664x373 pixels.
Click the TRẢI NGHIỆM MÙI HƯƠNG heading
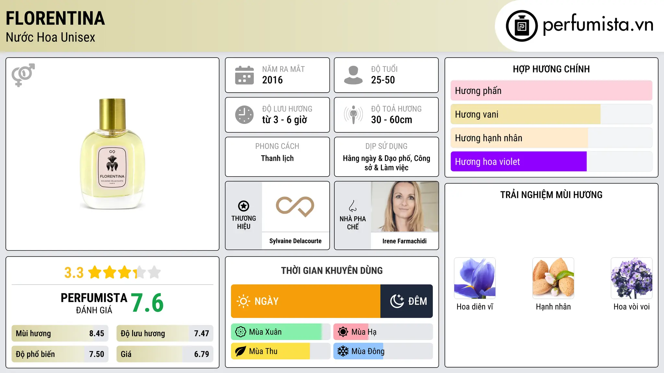click(x=551, y=195)
